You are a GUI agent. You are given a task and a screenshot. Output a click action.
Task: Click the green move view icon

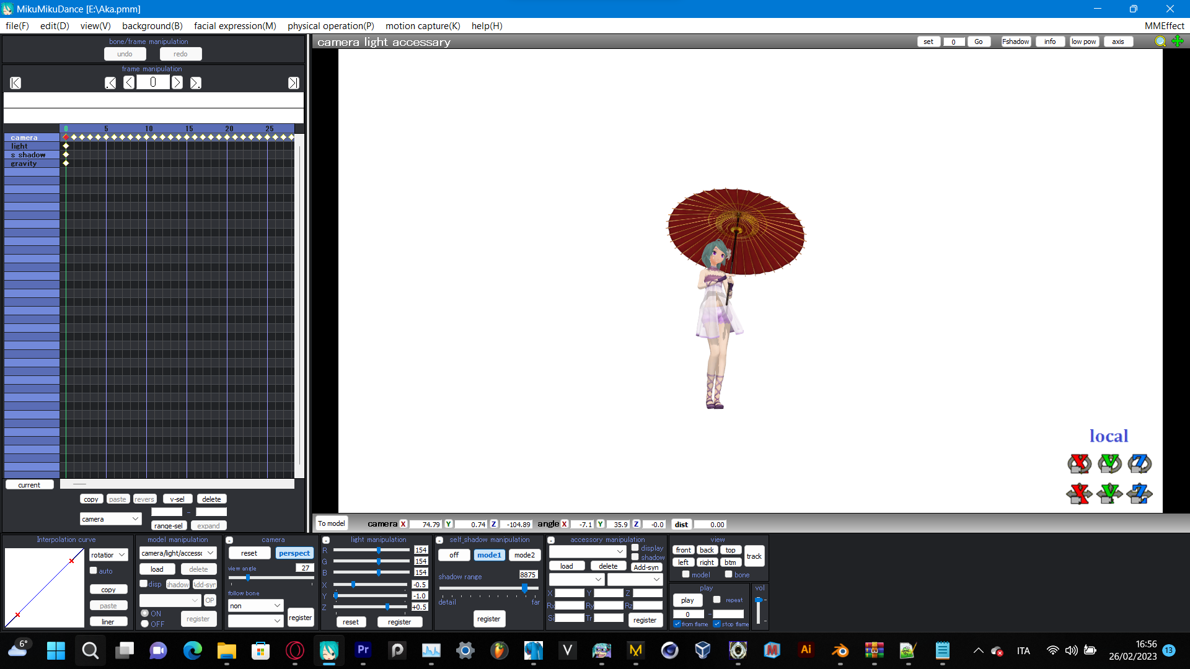point(1178,42)
